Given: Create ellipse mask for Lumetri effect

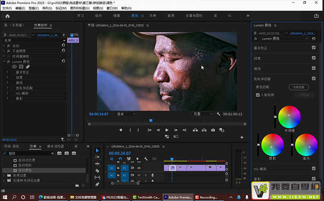Looking at the screenshot, I should (x=14, y=67).
